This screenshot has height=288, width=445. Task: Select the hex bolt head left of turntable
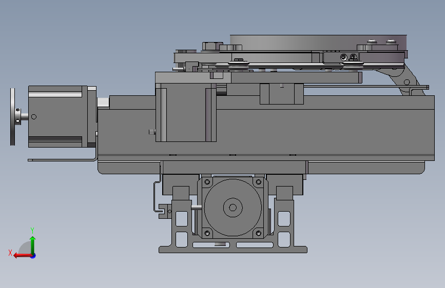(x=212, y=46)
